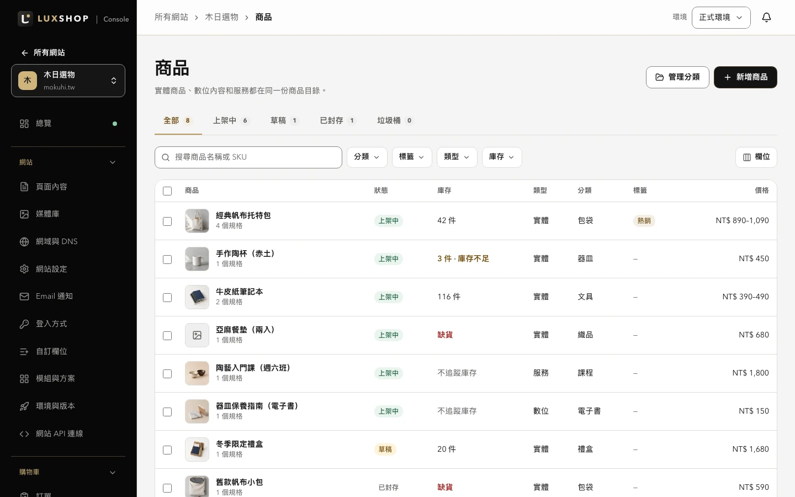
Task: Click the 價格 column header
Action: (x=762, y=191)
